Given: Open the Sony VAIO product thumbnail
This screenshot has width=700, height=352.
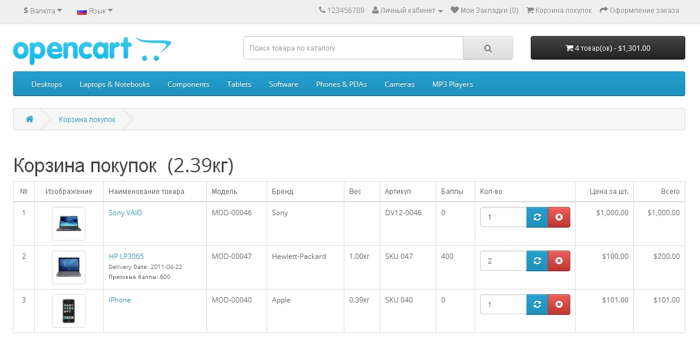Looking at the screenshot, I should click(69, 223).
